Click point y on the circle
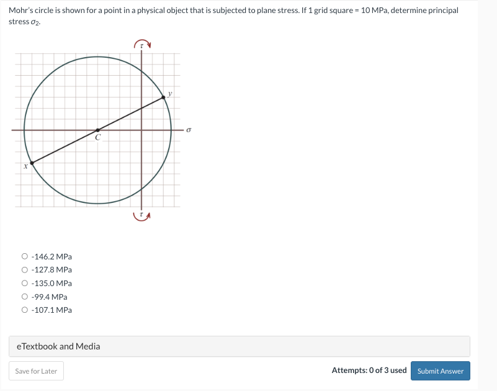497x391 pixels. (164, 98)
